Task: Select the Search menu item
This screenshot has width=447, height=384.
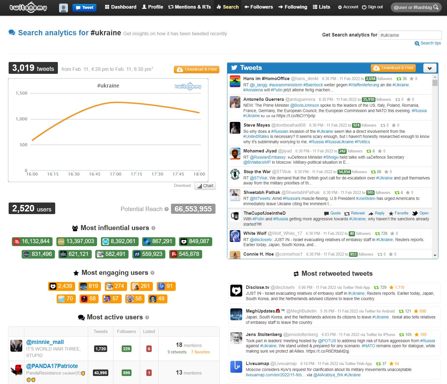Action: tap(228, 7)
